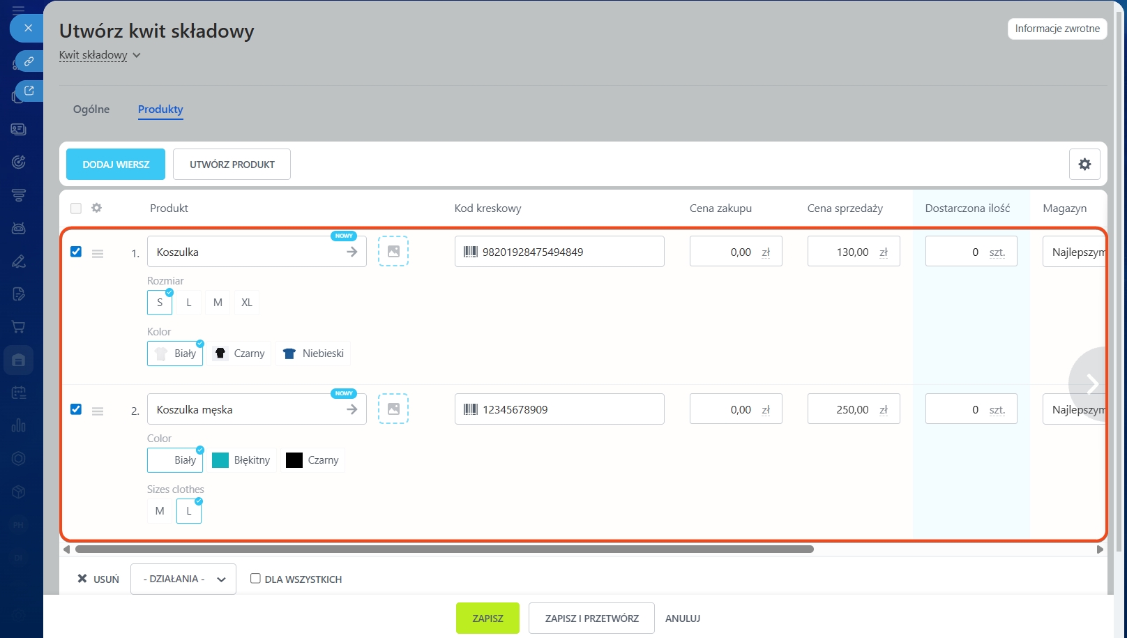Open Magazyn selector for Koszulka row
This screenshot has width=1127, height=638.
pos(1075,252)
